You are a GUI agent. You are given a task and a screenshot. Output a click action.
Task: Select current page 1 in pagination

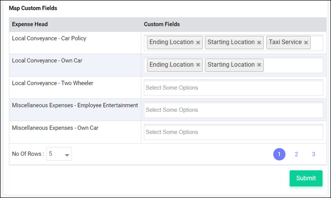279,154
